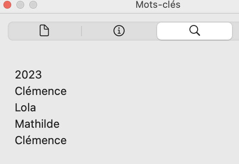Image resolution: width=239 pixels, height=164 pixels.
Task: Close the Mots-clés window with red button
Action: [7, 5]
